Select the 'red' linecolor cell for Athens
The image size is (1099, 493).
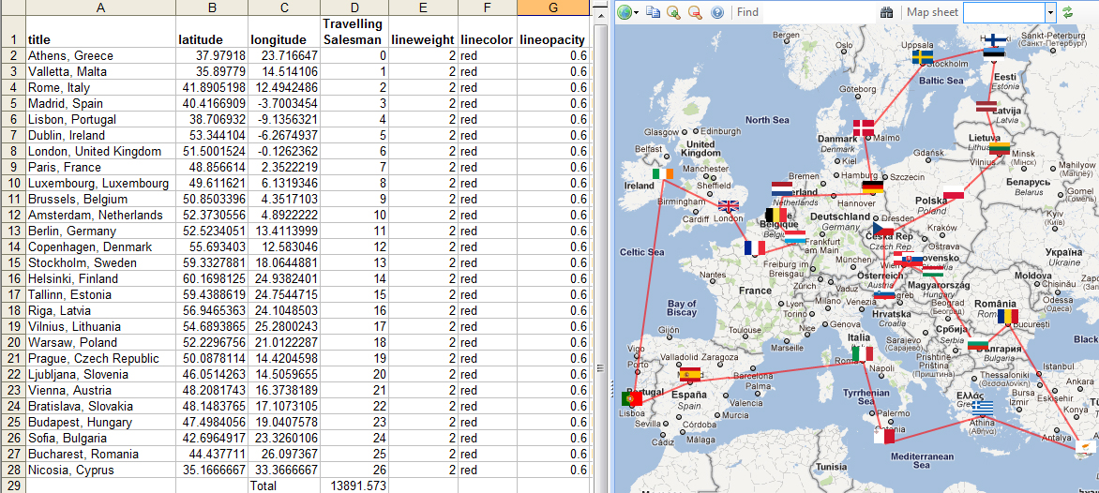(x=487, y=56)
